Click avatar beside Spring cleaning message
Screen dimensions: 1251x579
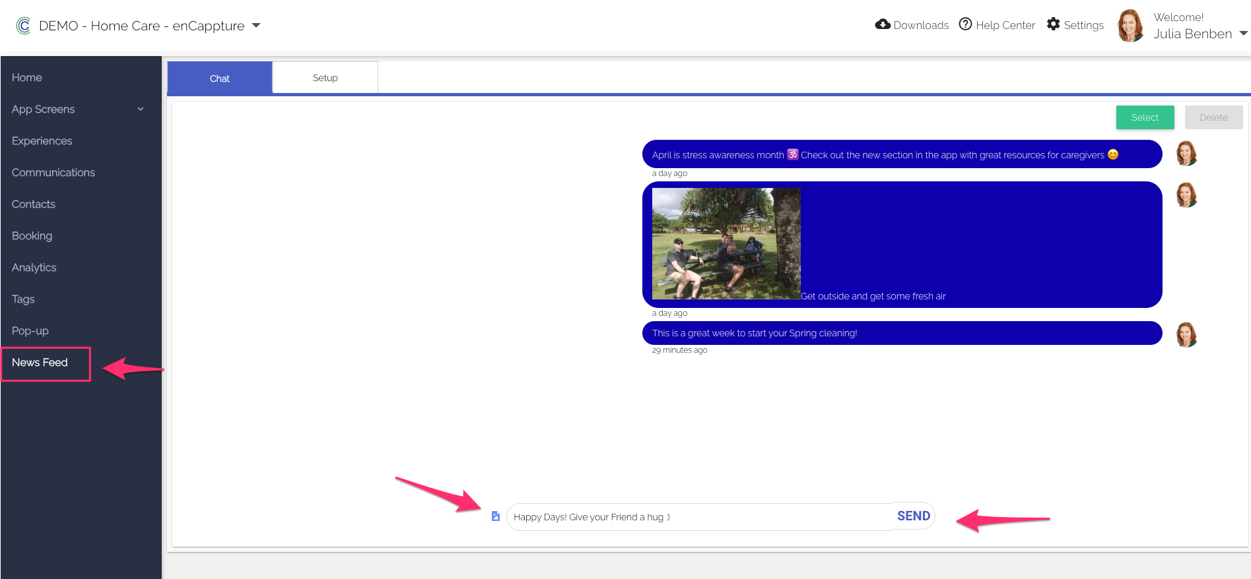[1186, 335]
